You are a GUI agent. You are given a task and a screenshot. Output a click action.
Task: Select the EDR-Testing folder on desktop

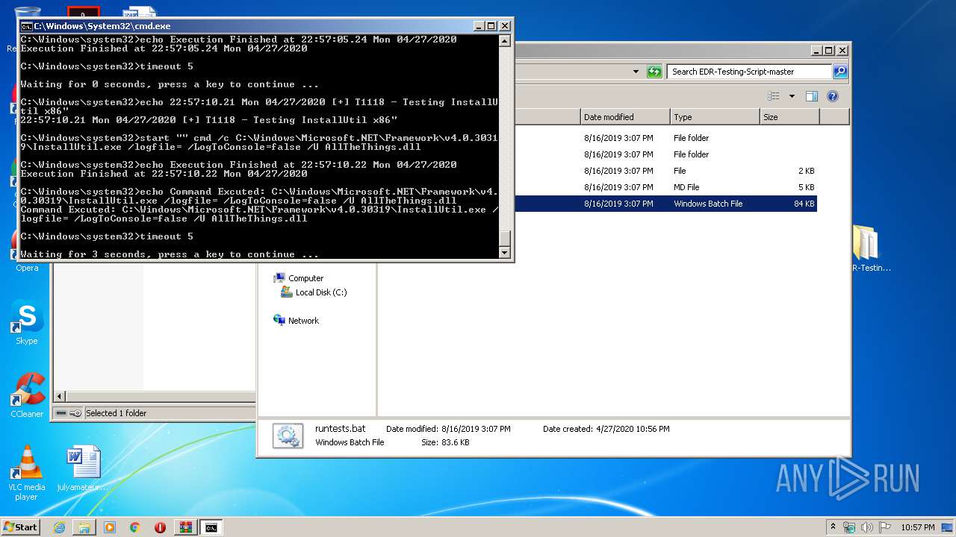coord(870,248)
